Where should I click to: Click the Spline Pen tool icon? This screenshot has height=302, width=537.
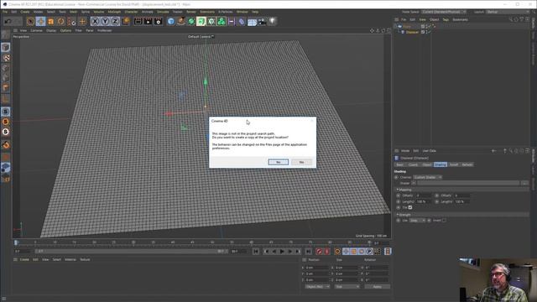pos(181,22)
